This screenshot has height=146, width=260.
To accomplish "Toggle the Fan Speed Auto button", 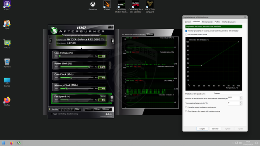I will click(103, 97).
